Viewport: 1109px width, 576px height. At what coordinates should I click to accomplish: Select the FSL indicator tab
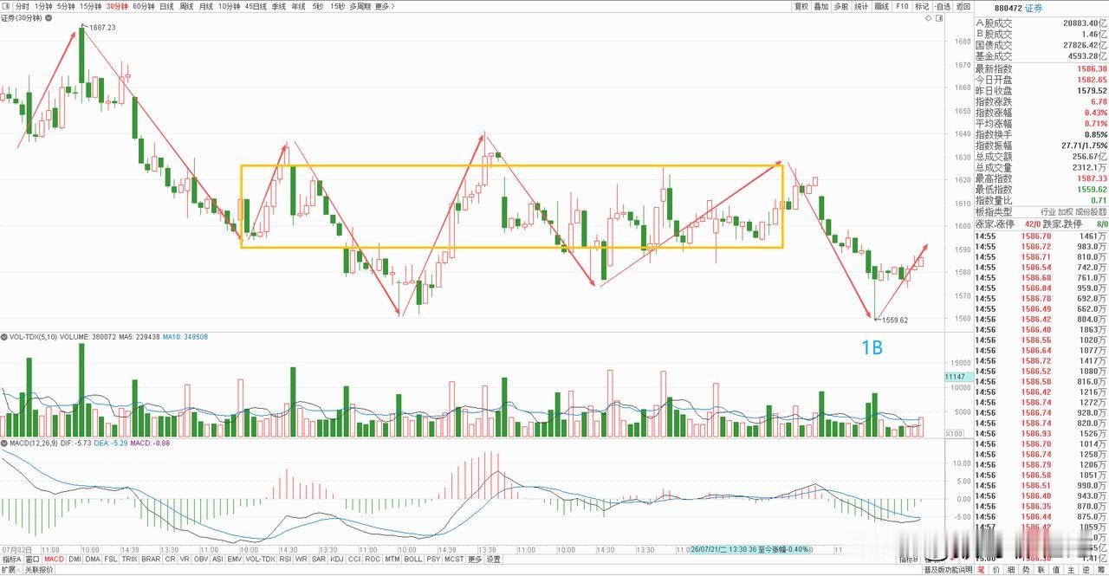coord(112,560)
